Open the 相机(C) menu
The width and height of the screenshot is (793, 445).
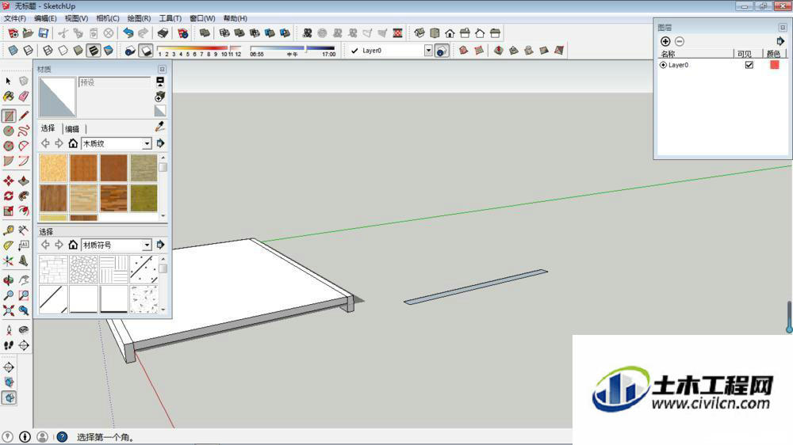108,18
